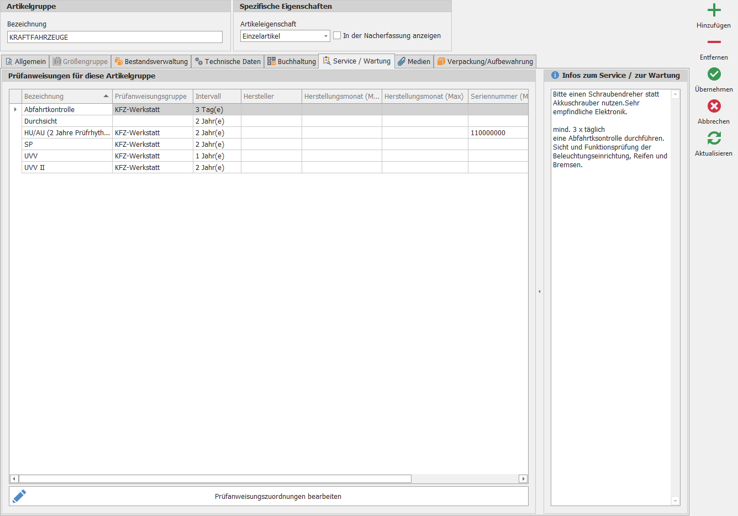Viewport: 738px width, 516px height.
Task: Click the blue pencil edit icon
Action: point(19,496)
